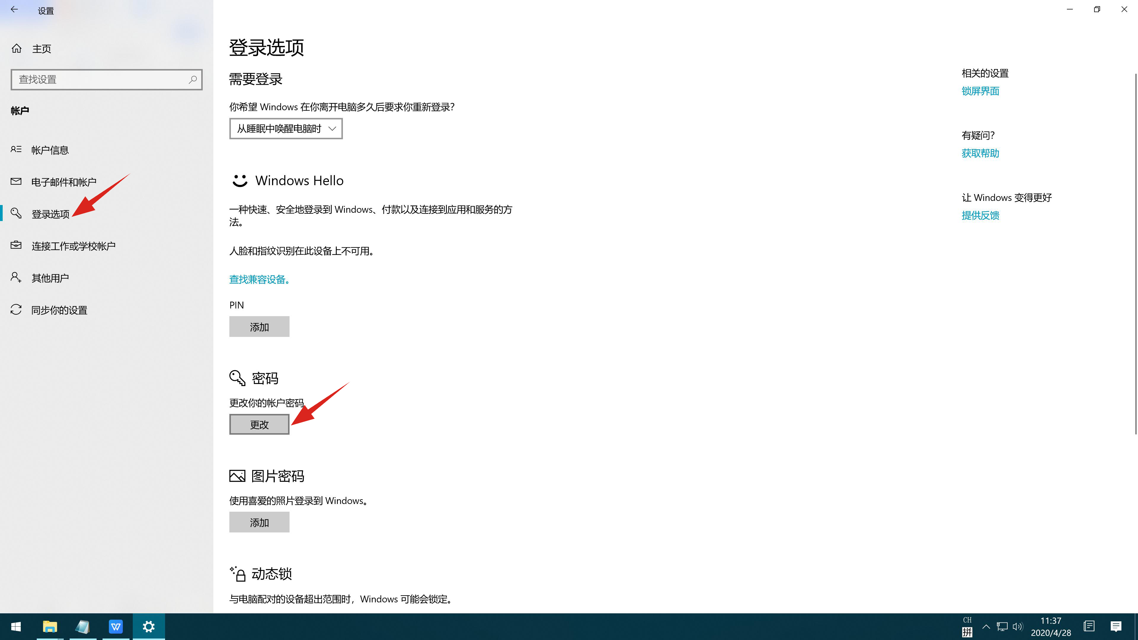Click the 人脸和指纹识别在此设备上不可用 text
1138x640 pixels.
[x=302, y=251]
